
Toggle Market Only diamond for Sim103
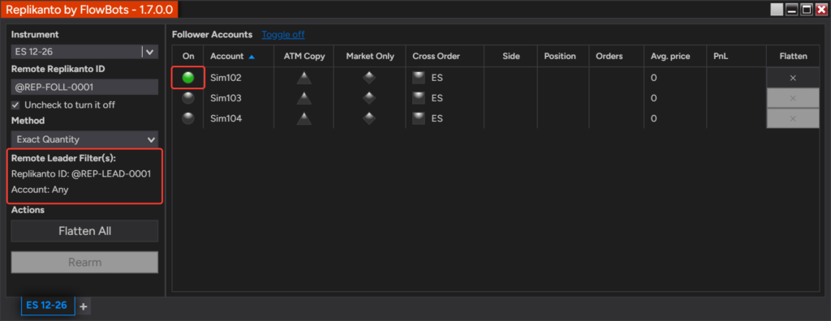point(369,98)
